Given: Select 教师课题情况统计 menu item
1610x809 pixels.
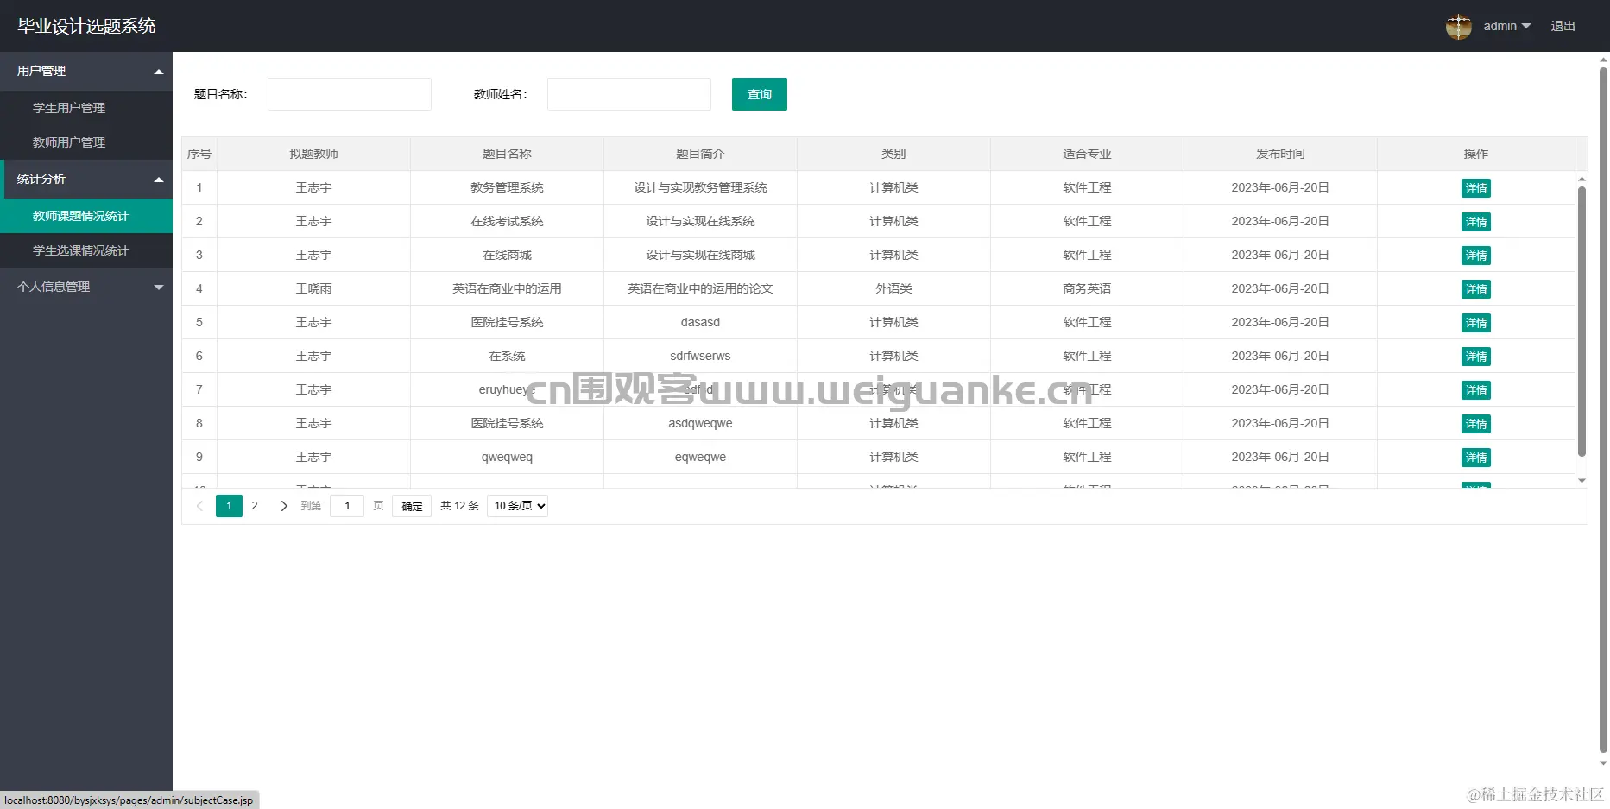Looking at the screenshot, I should [x=86, y=216].
